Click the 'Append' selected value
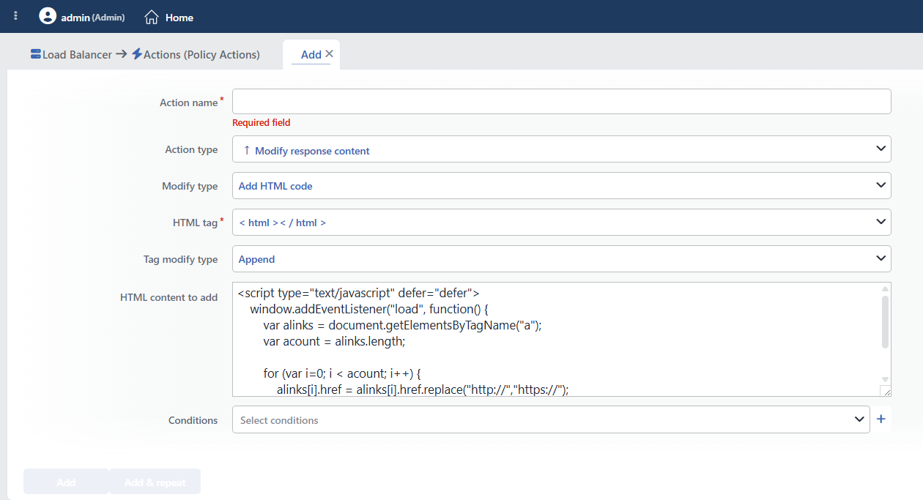 point(256,259)
